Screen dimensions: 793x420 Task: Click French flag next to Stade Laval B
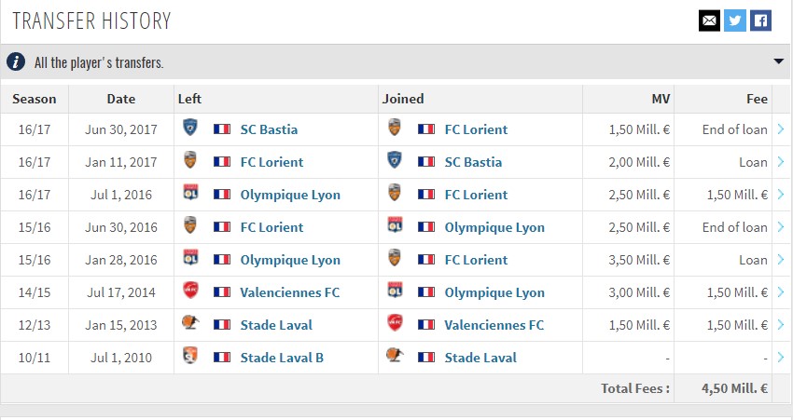point(222,358)
